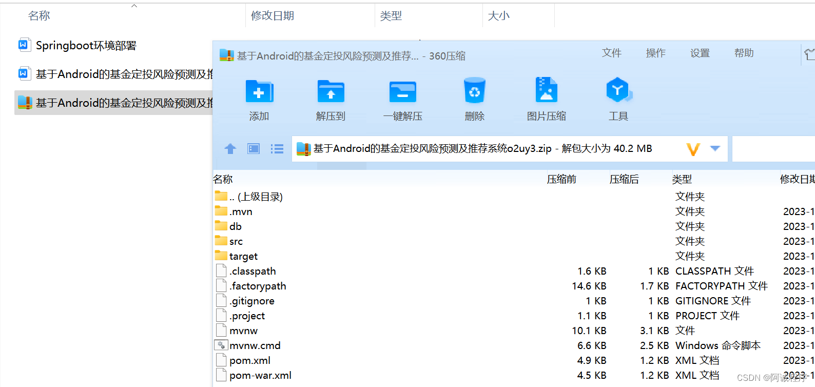The width and height of the screenshot is (815, 387).
Task: Select Springboot环境部署 file name in Explorer
Action: [x=86, y=45]
